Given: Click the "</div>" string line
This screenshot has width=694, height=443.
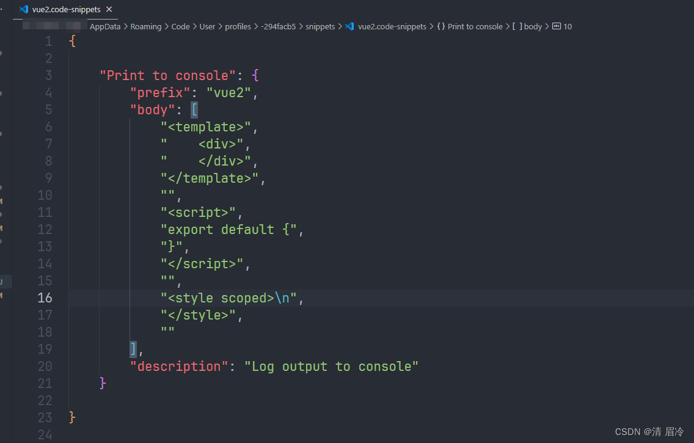Looking at the screenshot, I should pyautogui.click(x=206, y=161).
